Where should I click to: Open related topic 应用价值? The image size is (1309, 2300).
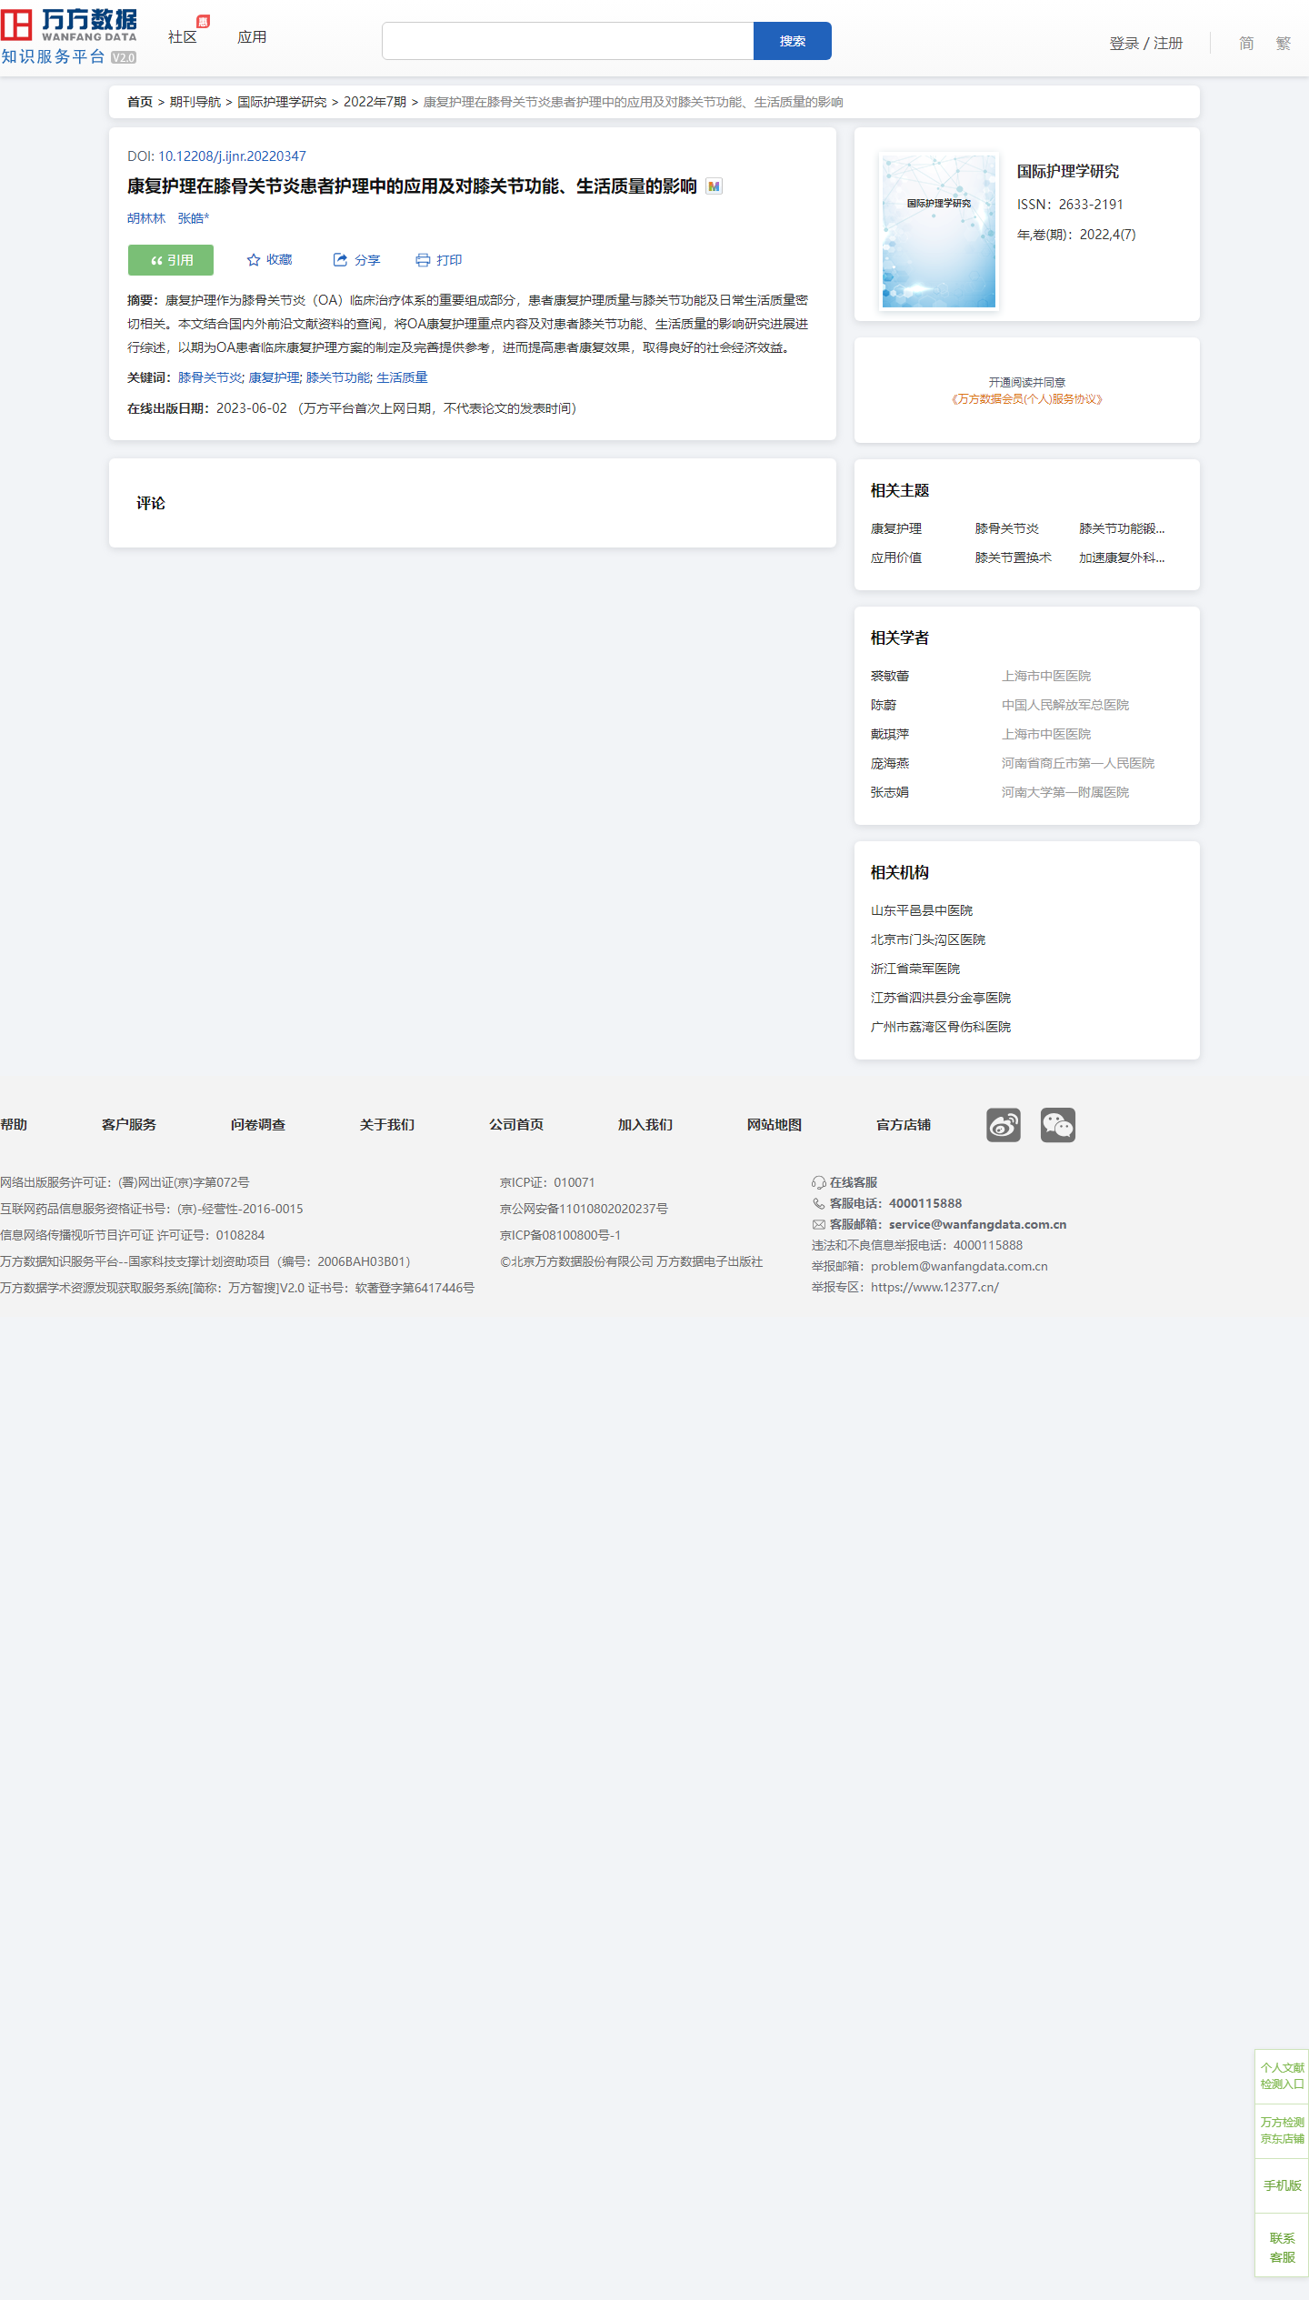coord(896,557)
